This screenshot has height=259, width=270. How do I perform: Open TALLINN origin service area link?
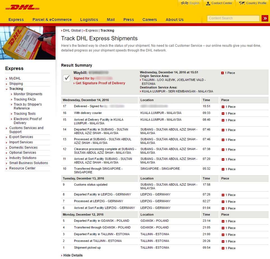pos(174,82)
